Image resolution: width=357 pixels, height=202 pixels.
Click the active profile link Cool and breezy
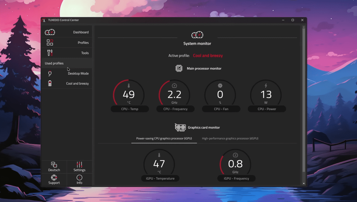(x=208, y=56)
